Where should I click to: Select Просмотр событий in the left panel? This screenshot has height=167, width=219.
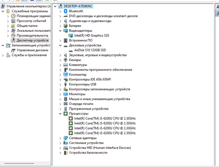click(x=31, y=21)
